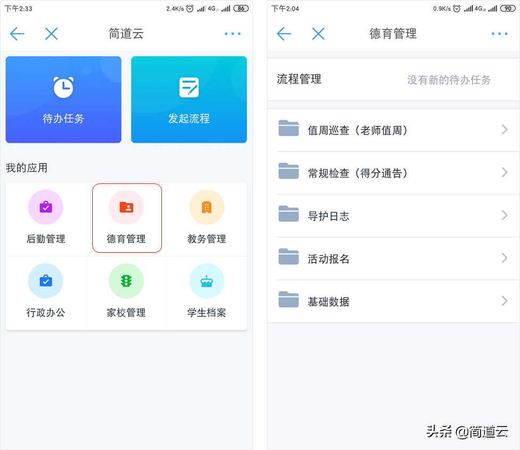The width and height of the screenshot is (520, 450).
Task: Expand 值周巡查 with its chevron arrow
Action: (505, 130)
